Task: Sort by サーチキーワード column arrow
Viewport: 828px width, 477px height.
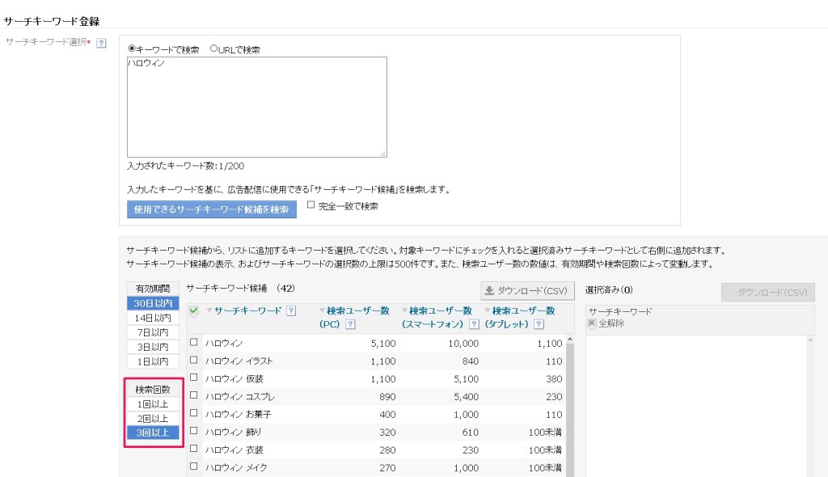Action: coord(209,310)
